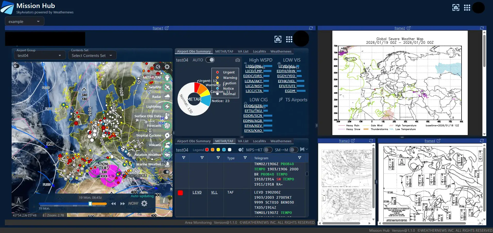Image resolution: width=493 pixels, height=233 pixels.
Task: Refresh frame2 with the reload icon
Action: point(482,28)
